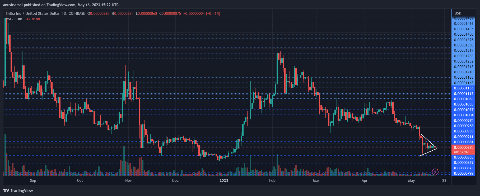Click the high value H0.00000884
The width and height of the screenshot is (480, 196).
pos(123,13)
